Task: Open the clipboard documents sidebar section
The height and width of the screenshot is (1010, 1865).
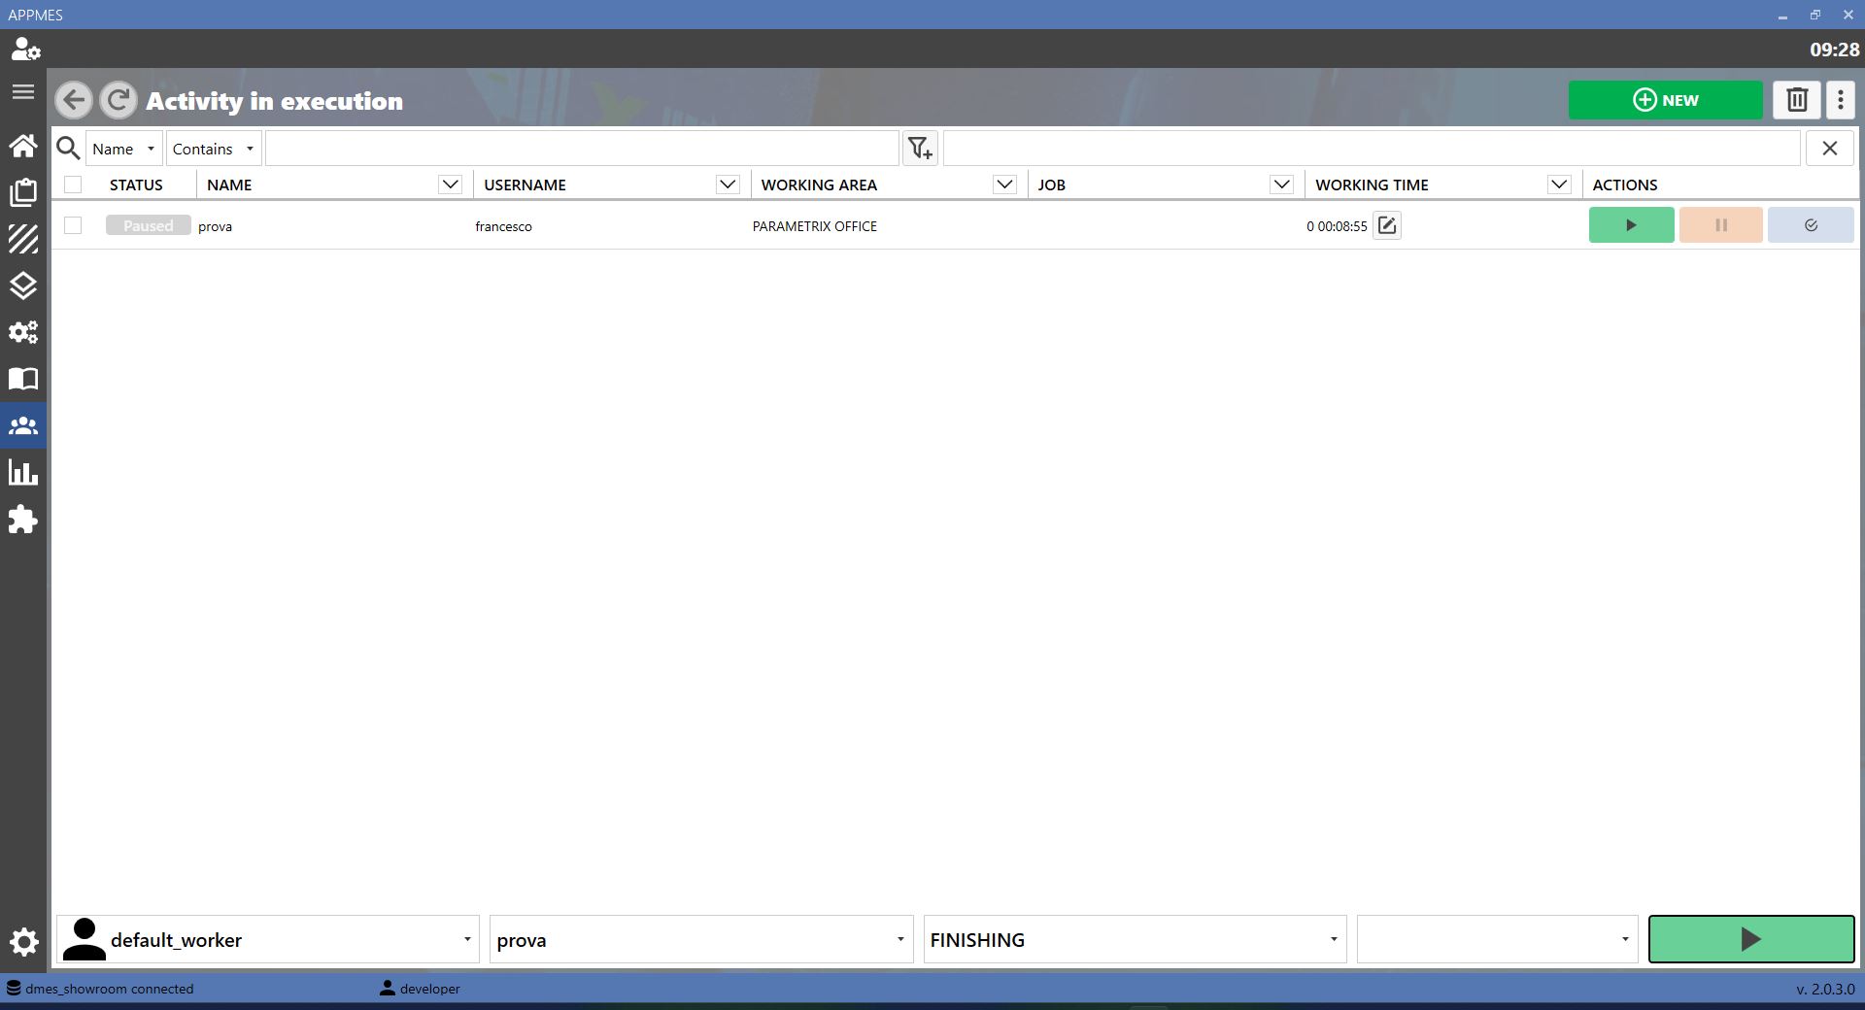Action: click(23, 192)
